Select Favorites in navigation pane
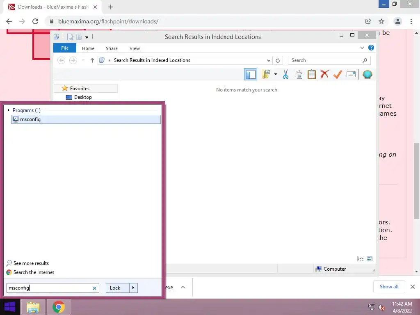420x315 pixels. [x=86, y=89]
